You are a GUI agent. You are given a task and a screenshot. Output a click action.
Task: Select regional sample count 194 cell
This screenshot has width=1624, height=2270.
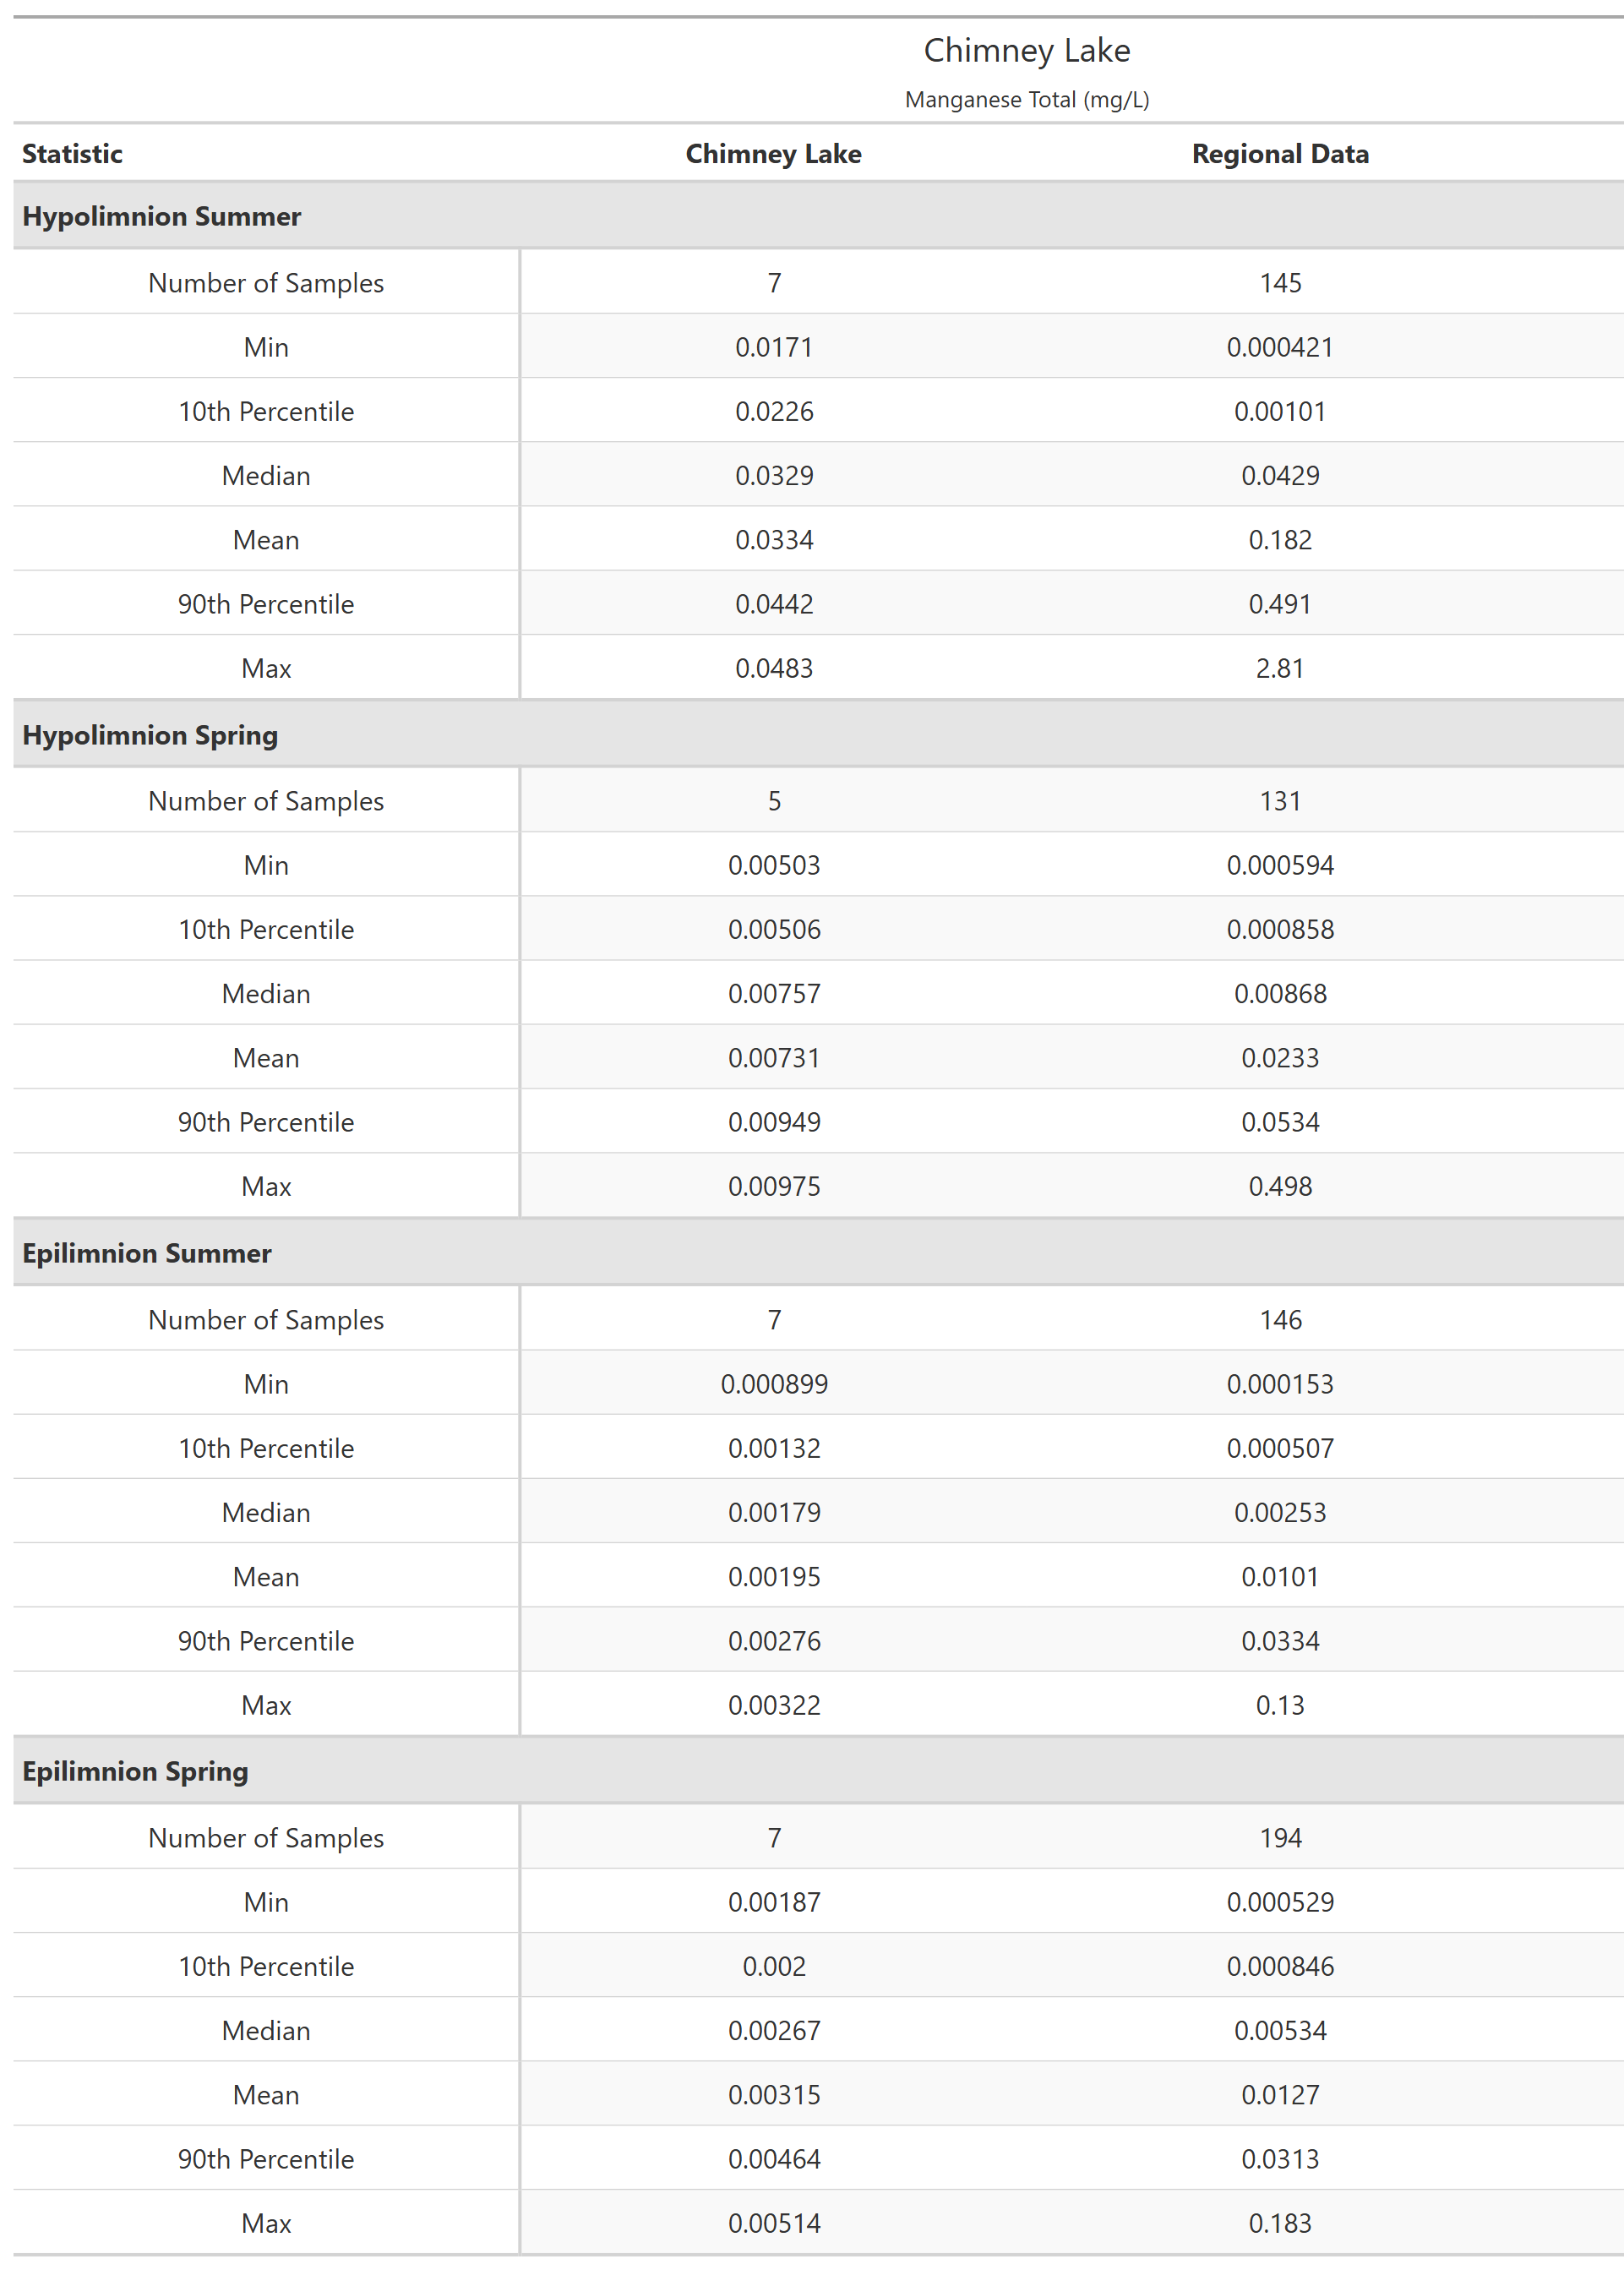coord(1280,1838)
